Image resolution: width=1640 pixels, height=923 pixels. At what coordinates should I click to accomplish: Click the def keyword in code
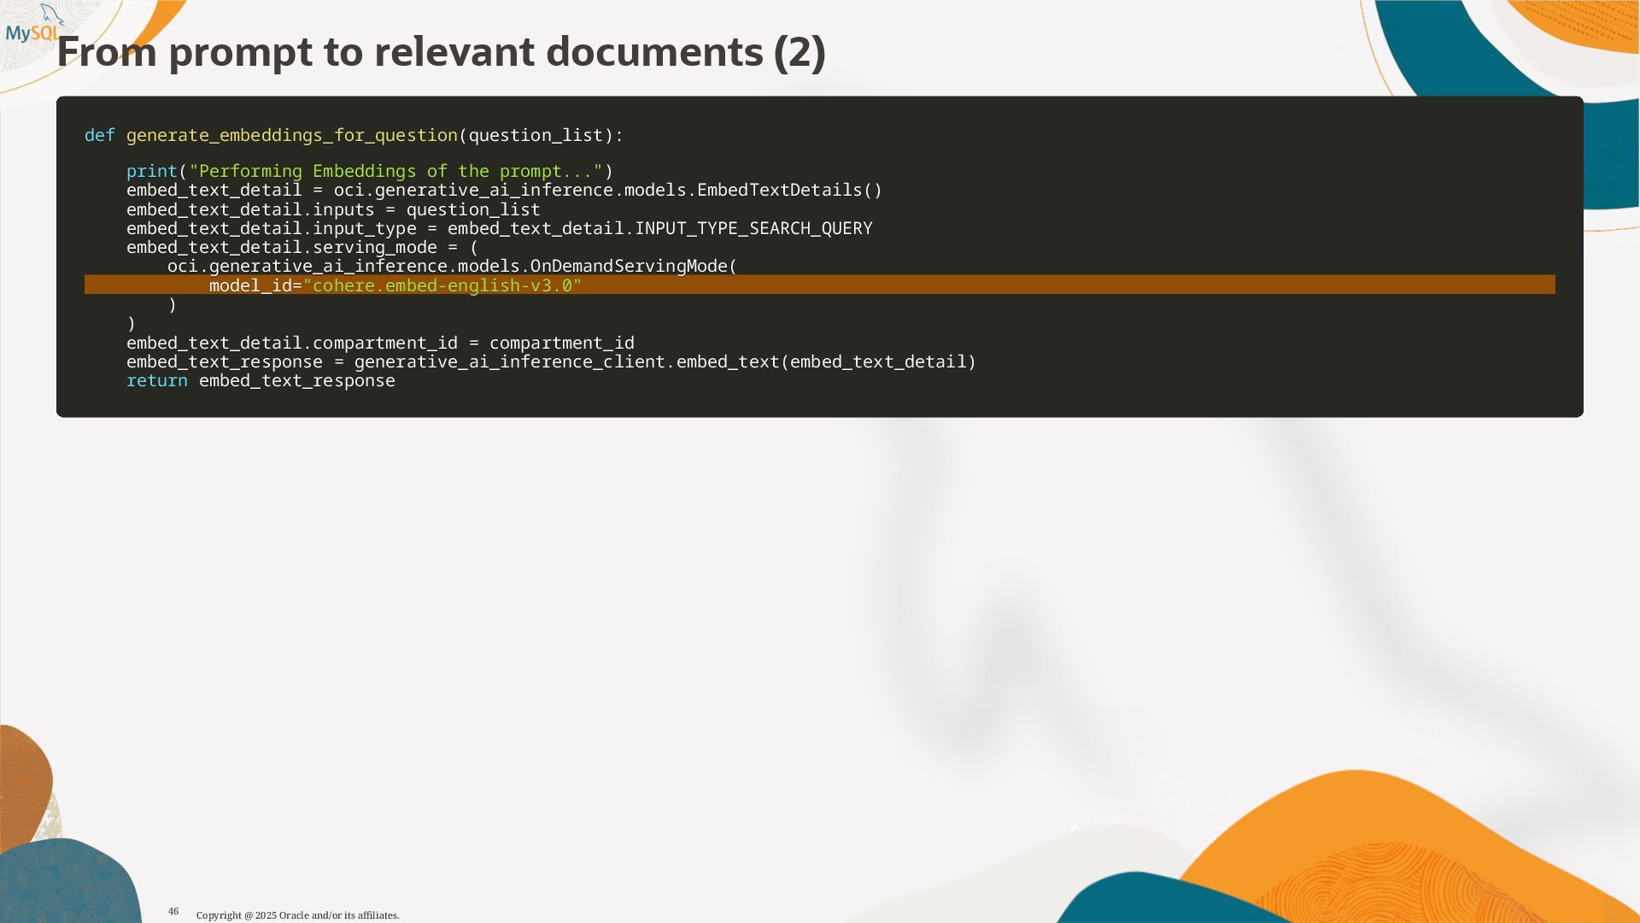pos(99,135)
